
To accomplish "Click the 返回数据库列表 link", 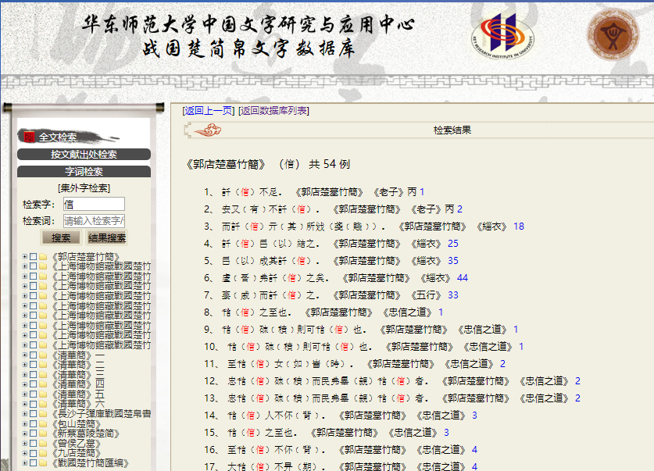I will coord(273,110).
